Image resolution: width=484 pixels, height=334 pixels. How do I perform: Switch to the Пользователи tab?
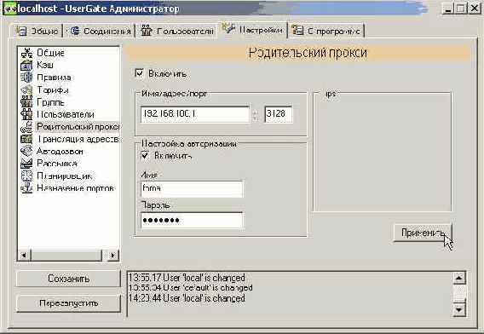(177, 31)
